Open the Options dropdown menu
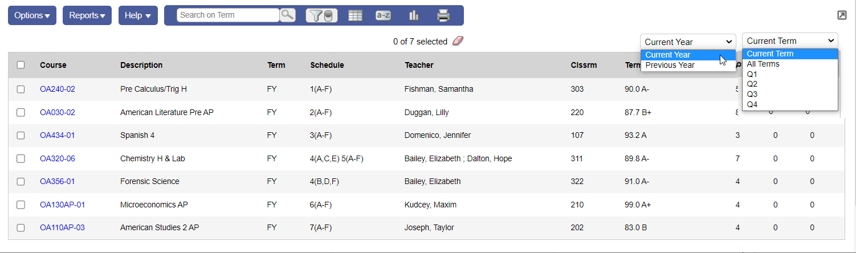Screen dimensions: 856x253 tap(32, 15)
